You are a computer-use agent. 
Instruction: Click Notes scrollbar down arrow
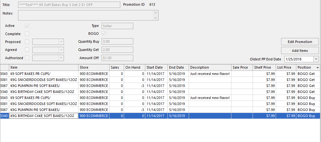pos(156,18)
